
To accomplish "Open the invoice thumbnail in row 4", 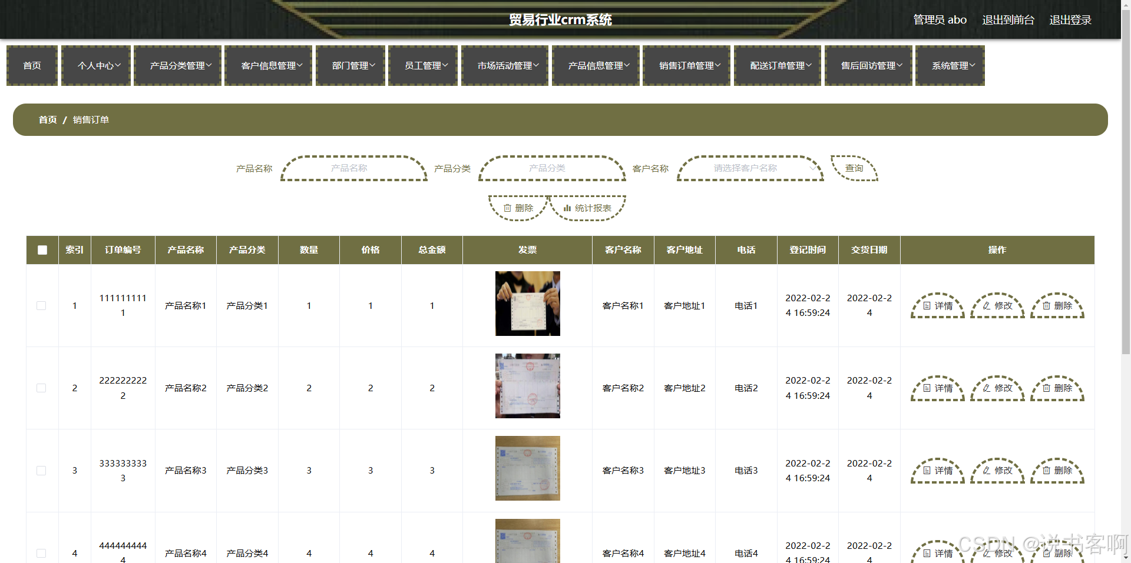I will 528,541.
